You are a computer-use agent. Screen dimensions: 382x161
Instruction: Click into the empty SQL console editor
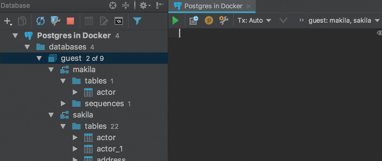coord(275,95)
